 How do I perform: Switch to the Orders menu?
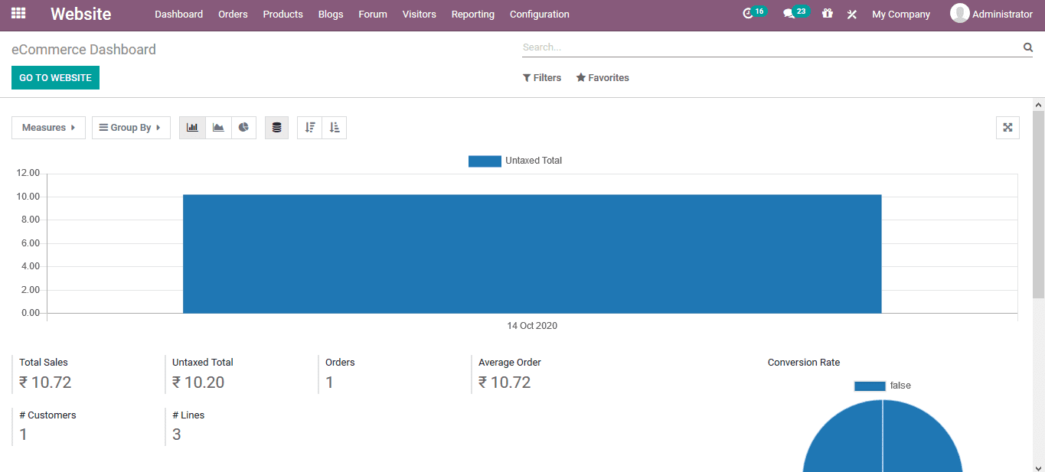pyautogui.click(x=233, y=14)
